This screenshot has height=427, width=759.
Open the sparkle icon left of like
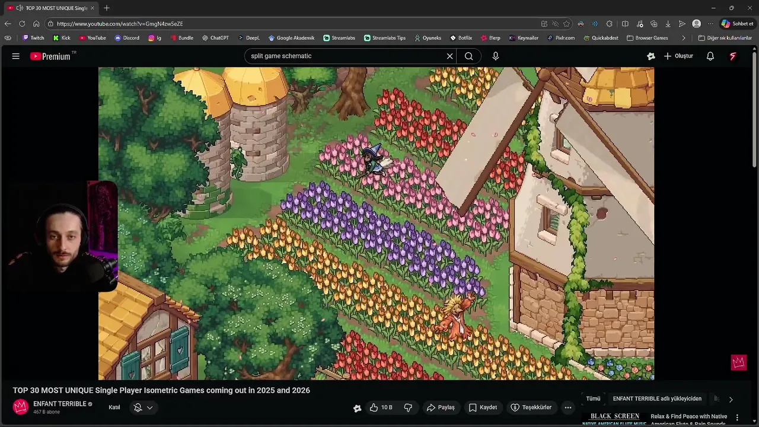[x=357, y=408]
